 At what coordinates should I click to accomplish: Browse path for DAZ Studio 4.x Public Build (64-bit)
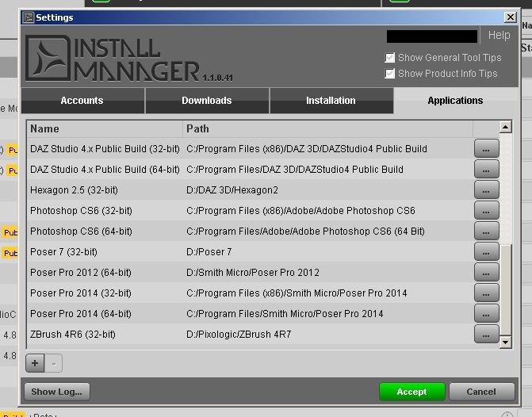(x=487, y=170)
